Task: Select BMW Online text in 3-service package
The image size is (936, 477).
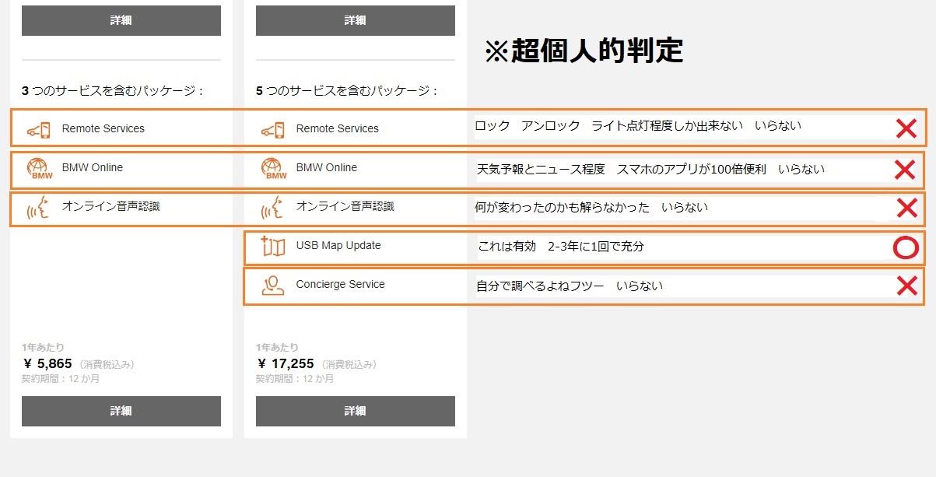Action: pos(92,167)
